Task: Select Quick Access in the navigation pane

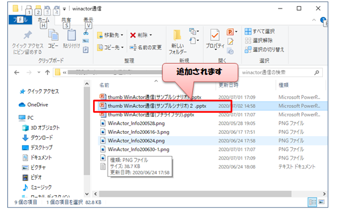Action: point(39,91)
